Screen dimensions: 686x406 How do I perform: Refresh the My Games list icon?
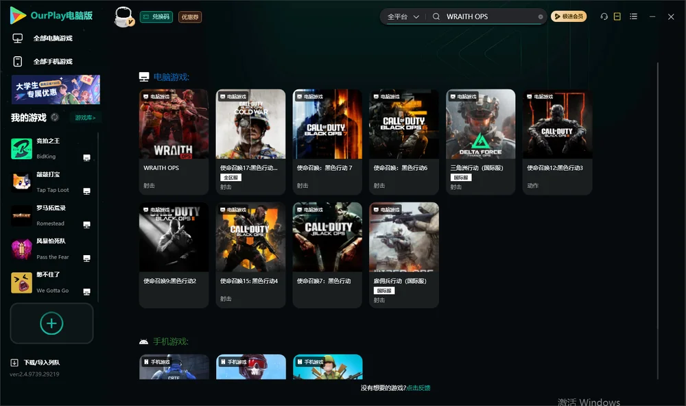(x=55, y=117)
